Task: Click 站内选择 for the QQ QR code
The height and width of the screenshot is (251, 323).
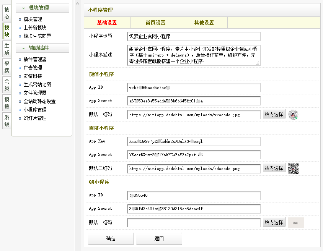Action: click(274, 222)
